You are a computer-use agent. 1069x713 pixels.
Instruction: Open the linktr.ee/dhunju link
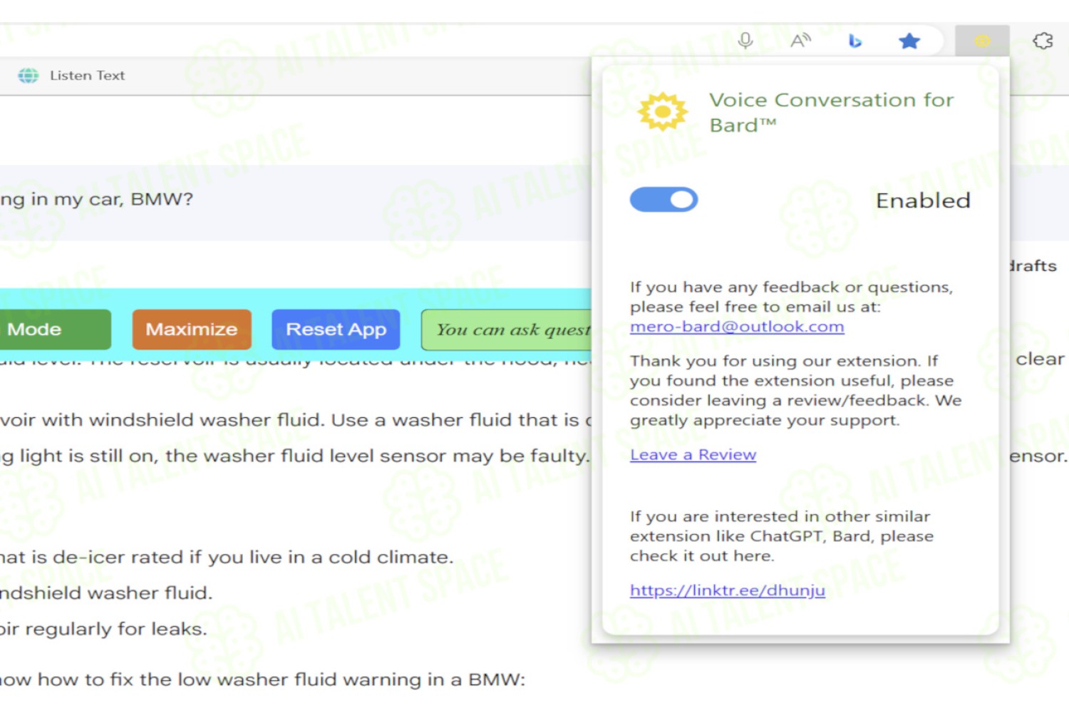pyautogui.click(x=728, y=590)
